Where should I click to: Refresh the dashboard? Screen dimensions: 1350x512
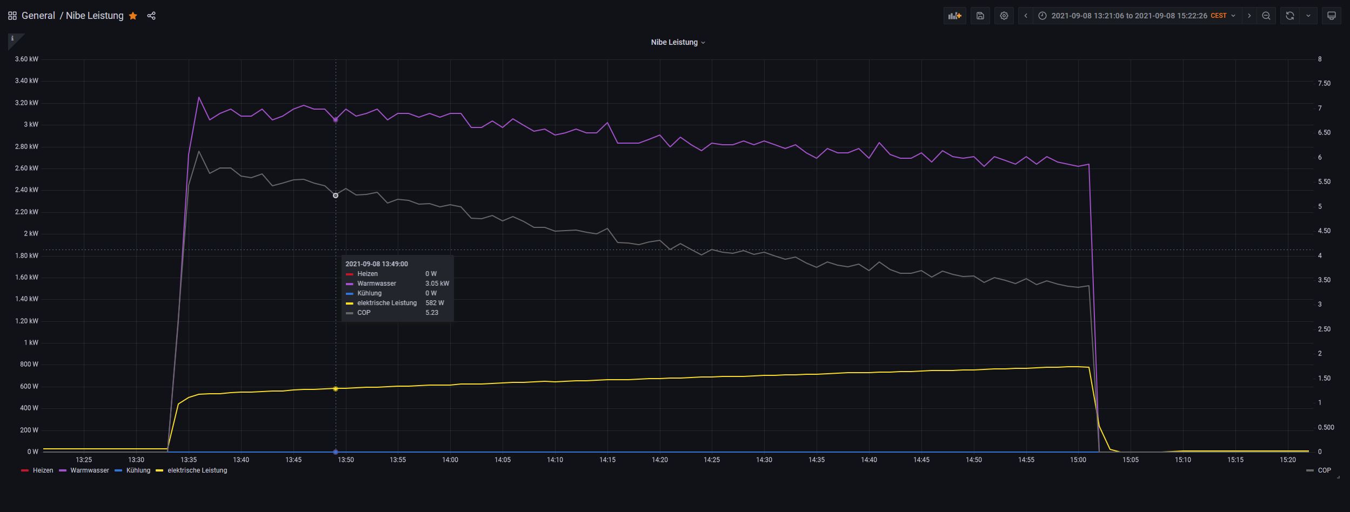(x=1290, y=16)
